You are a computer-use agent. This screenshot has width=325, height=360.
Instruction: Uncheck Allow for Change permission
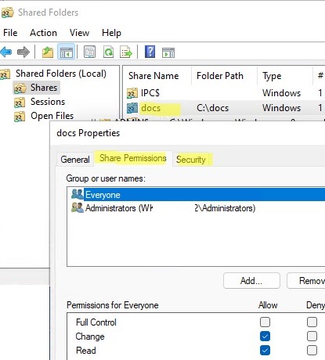point(265,337)
